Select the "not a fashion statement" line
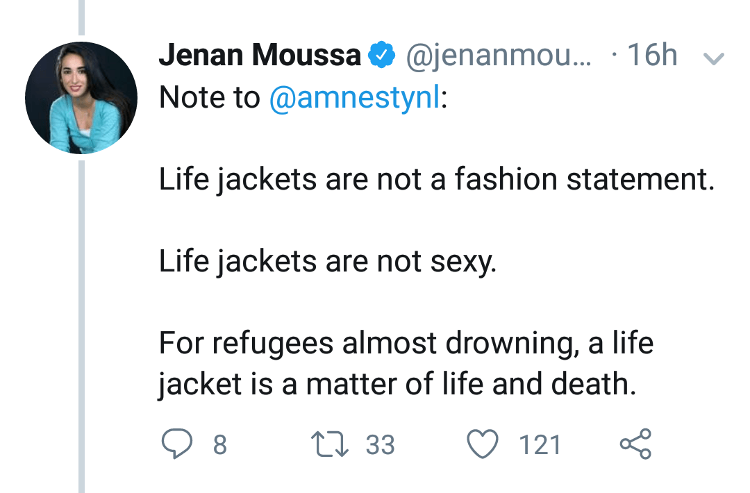Viewport: 750px width, 493px height. (436, 180)
